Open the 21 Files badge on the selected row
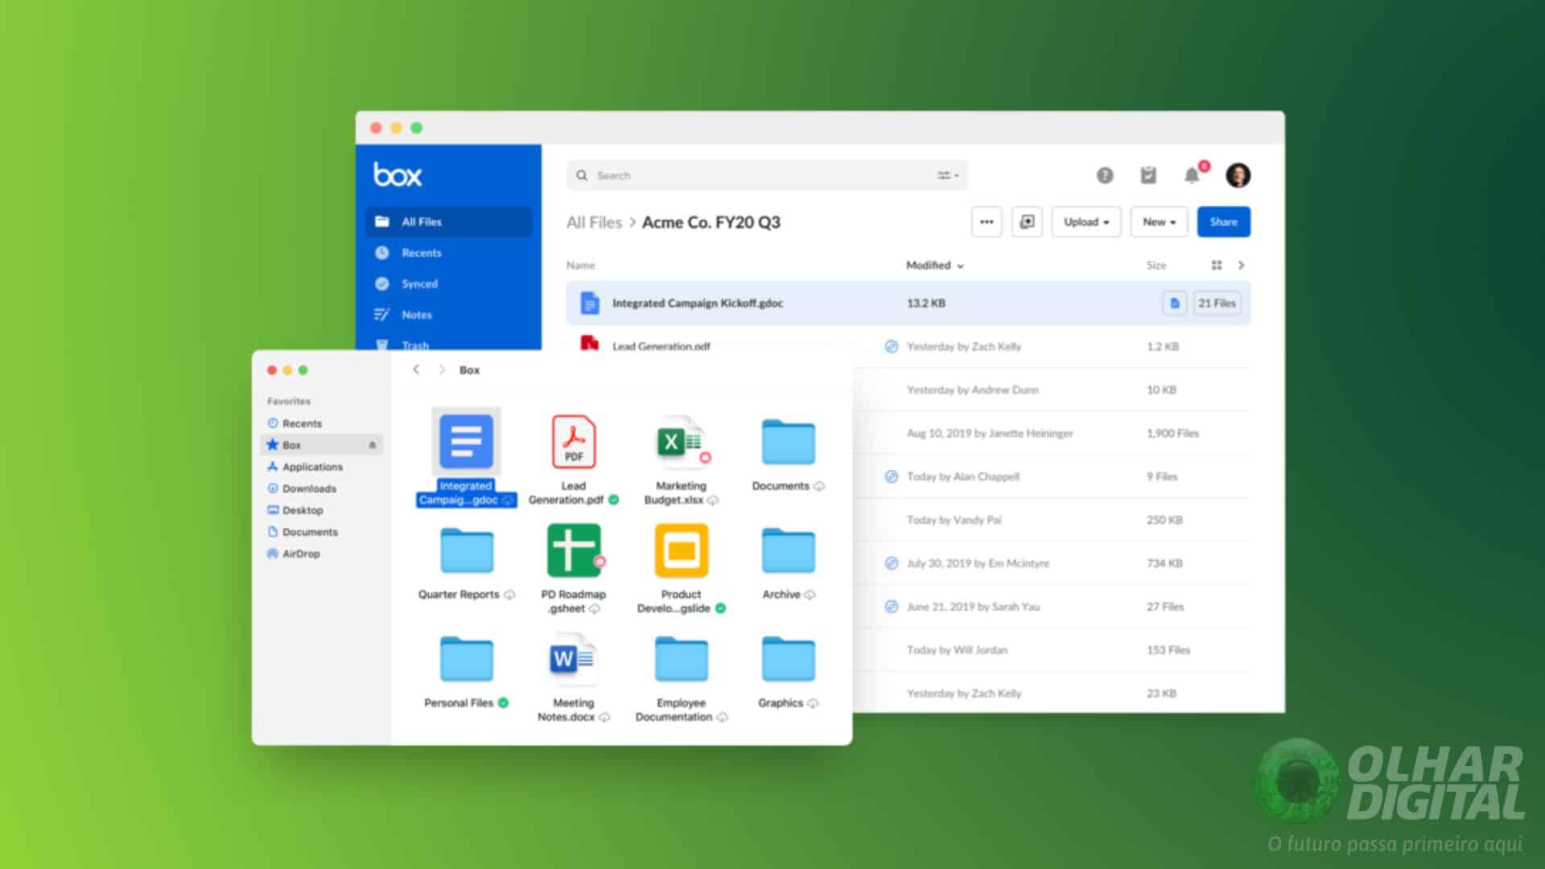 (1217, 303)
